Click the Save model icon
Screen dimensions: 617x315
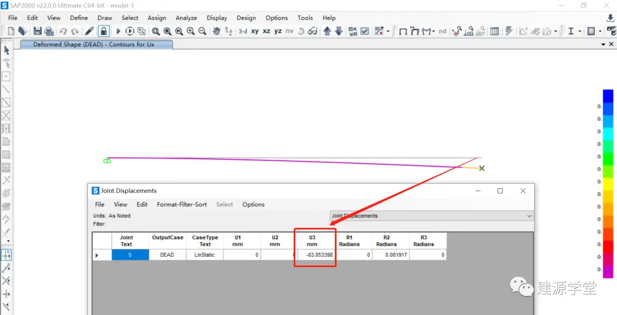click(37, 31)
